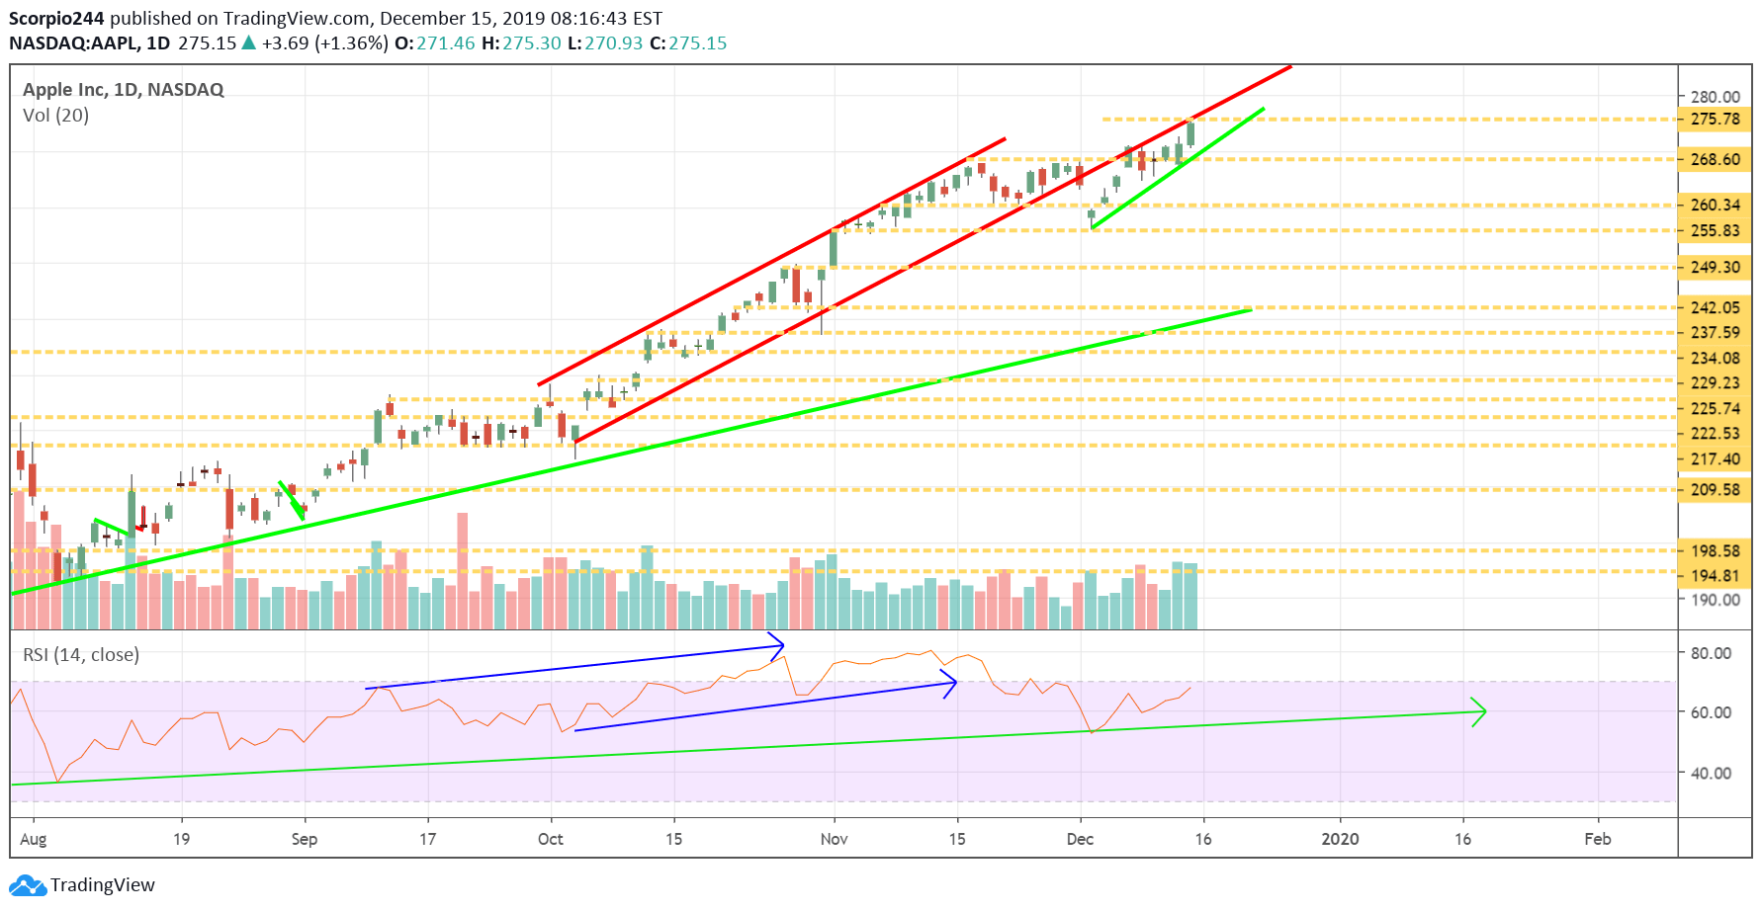This screenshot has width=1762, height=912.
Task: Click the 242.05 price level label
Action: pyautogui.click(x=1715, y=308)
